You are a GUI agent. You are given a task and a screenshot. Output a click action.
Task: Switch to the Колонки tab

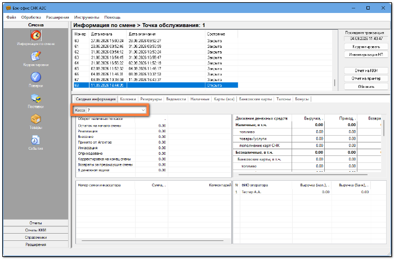click(x=128, y=99)
